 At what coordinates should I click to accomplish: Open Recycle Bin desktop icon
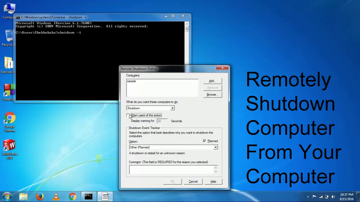(x=8, y=38)
